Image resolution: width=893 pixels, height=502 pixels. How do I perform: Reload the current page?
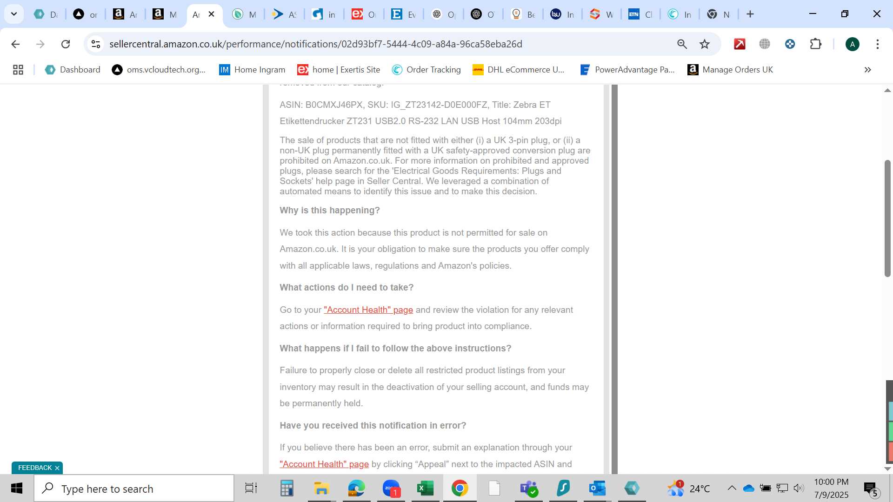click(66, 44)
